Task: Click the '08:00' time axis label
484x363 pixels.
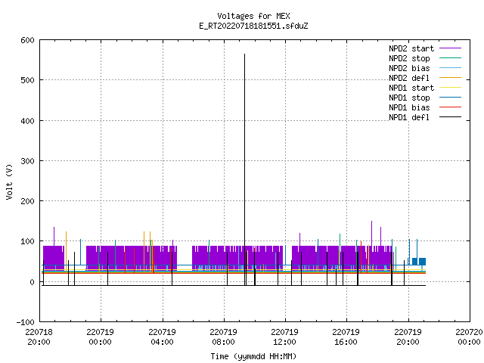Action: (223, 342)
